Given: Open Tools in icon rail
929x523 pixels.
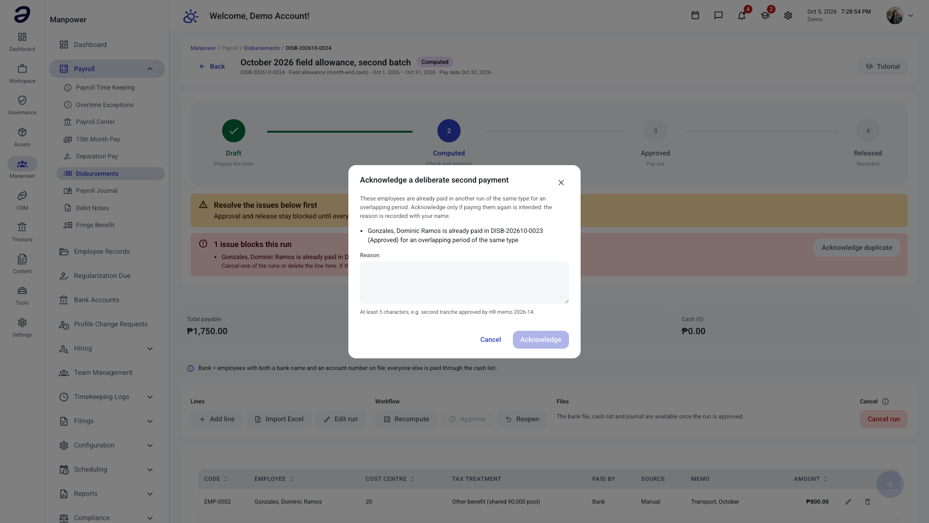Looking at the screenshot, I should [22, 295].
